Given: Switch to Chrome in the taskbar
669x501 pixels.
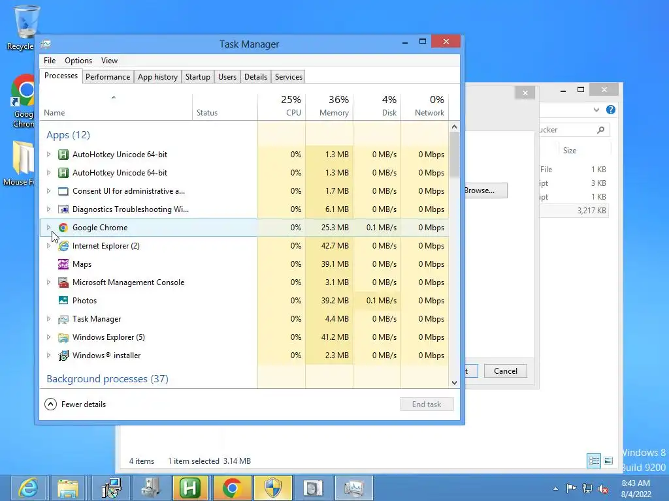Looking at the screenshot, I should coord(232,488).
